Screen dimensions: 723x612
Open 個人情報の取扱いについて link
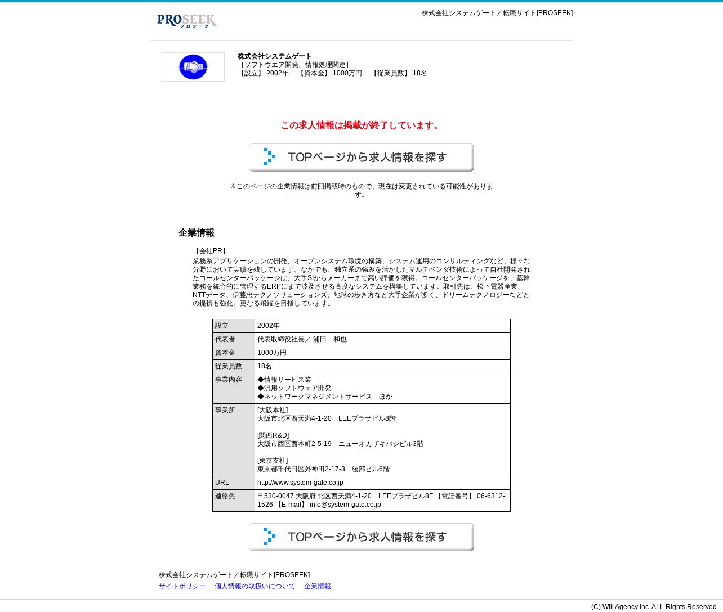[x=255, y=586]
